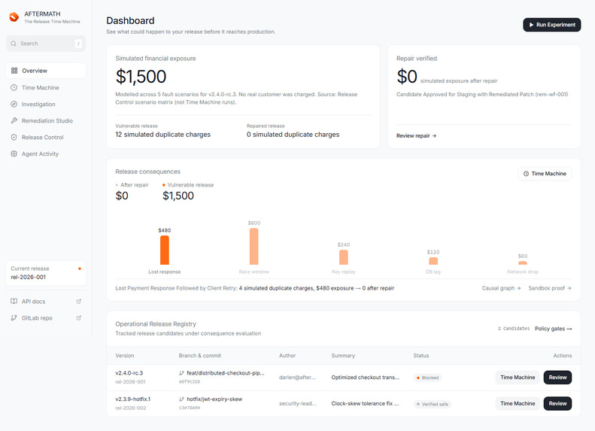This screenshot has width=595, height=431.
Task: Click Review button for v2.3.9-hotfix.1
Action: 557,403
